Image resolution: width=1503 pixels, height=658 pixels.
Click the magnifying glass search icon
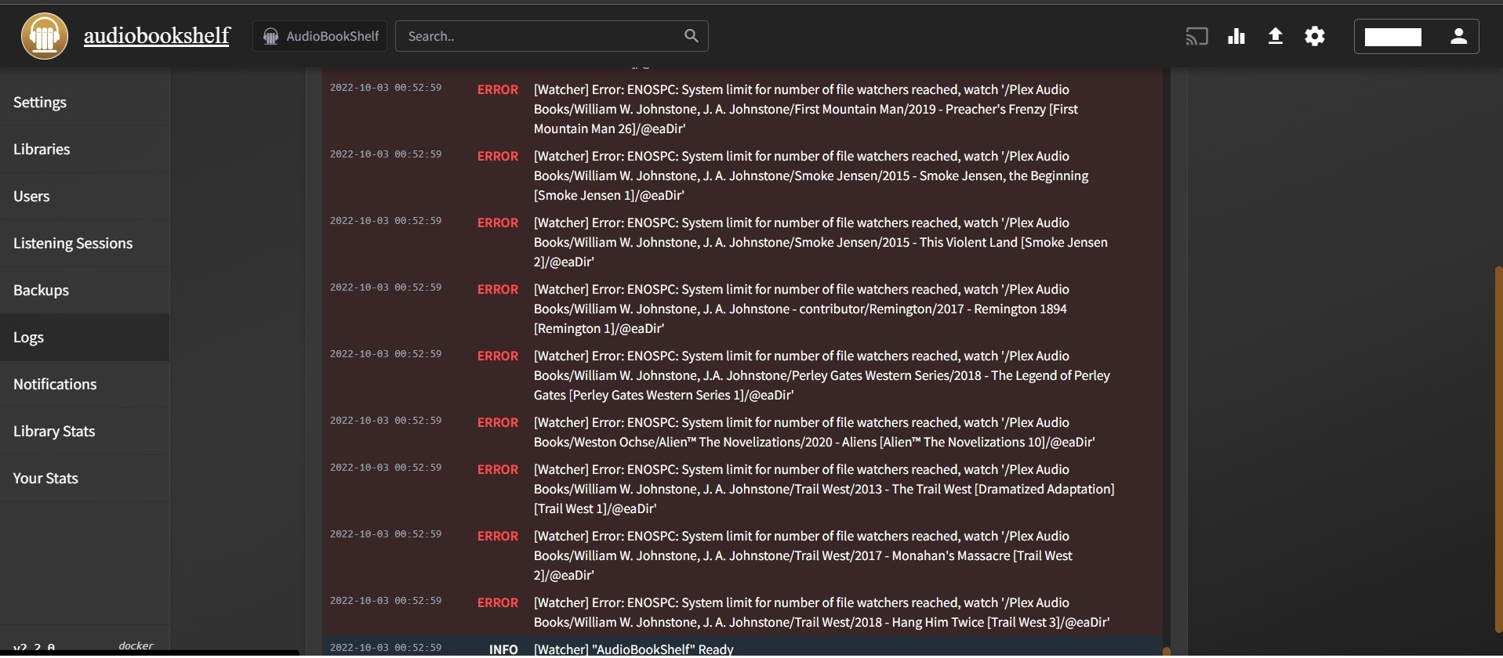[691, 36]
